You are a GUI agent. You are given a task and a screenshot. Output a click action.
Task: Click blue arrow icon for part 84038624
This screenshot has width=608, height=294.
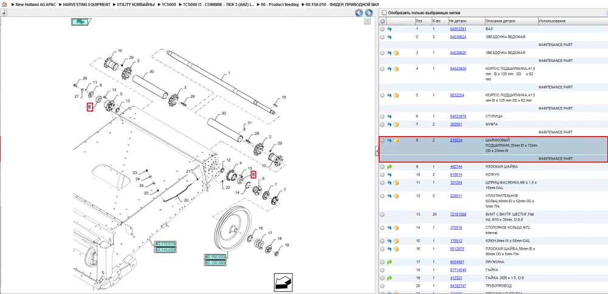390,37
